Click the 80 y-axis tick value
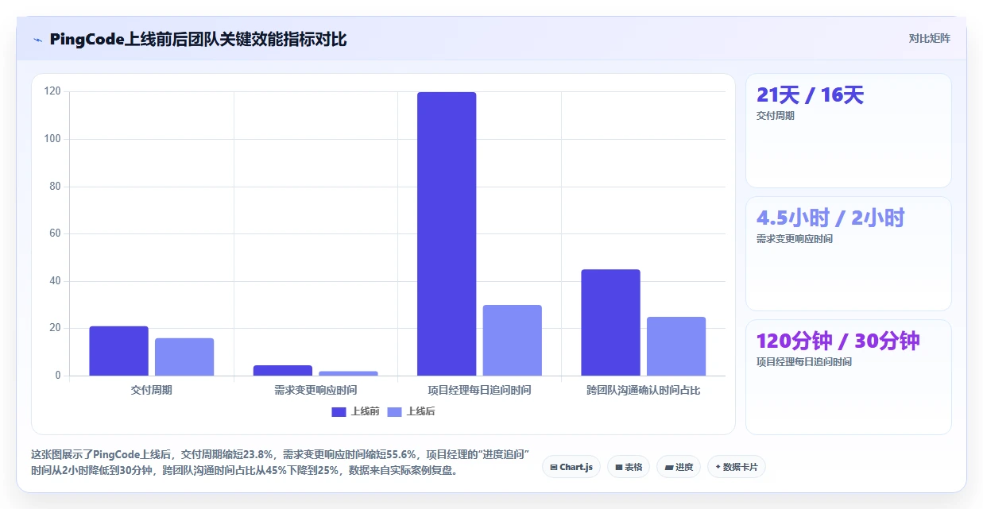The image size is (983, 509). click(55, 187)
